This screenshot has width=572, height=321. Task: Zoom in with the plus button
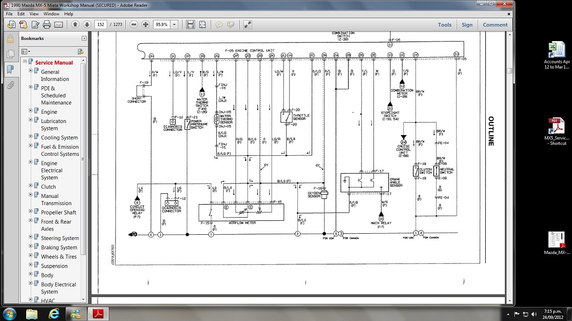point(146,24)
